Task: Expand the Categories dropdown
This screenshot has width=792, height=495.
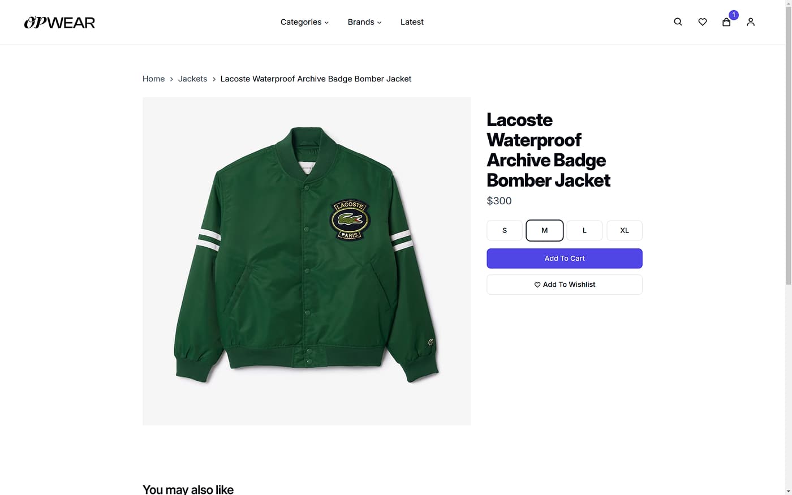Action: pyautogui.click(x=304, y=22)
